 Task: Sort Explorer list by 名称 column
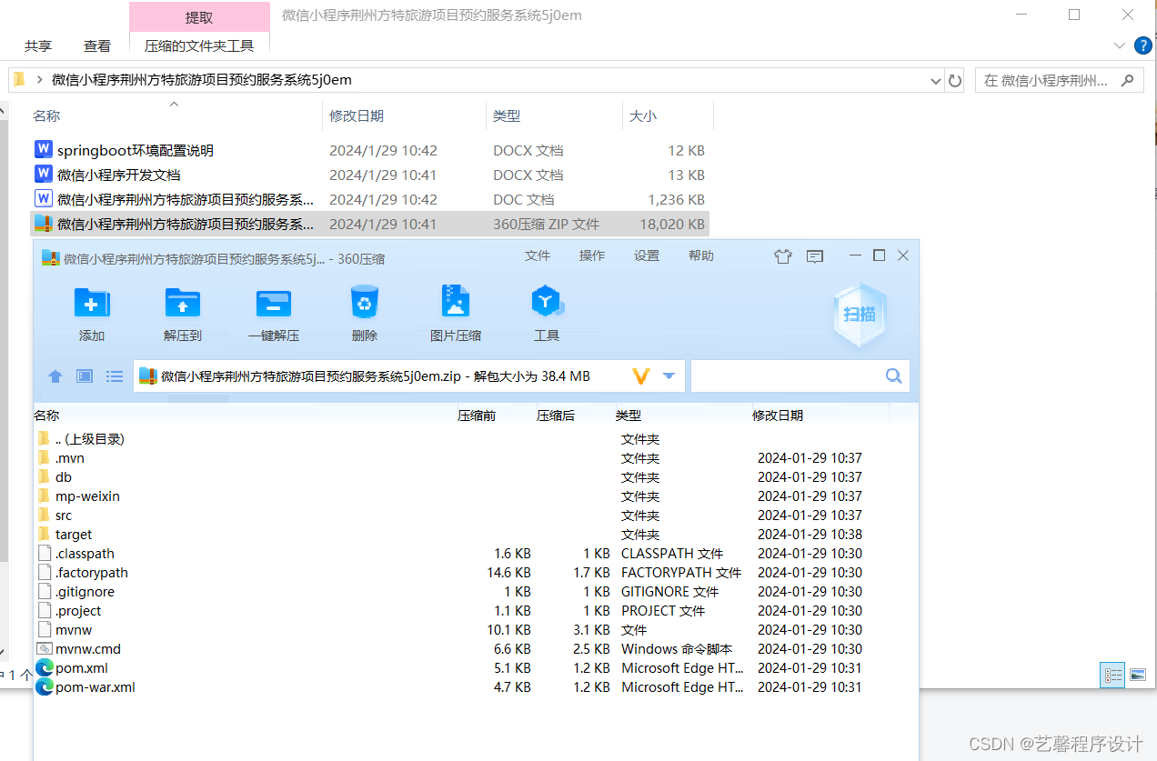click(x=46, y=116)
